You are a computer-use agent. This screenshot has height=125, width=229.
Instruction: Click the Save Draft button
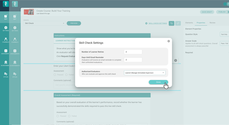(207, 12)
